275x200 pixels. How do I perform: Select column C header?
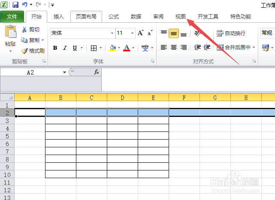click(91, 97)
